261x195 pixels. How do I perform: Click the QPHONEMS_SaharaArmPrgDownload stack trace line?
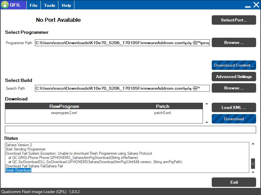click(73, 158)
